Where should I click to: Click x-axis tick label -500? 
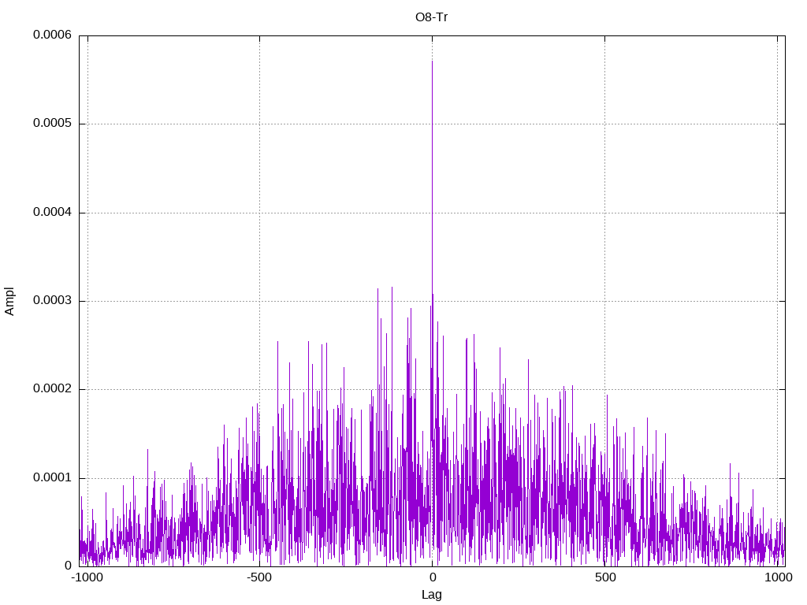click(x=258, y=577)
